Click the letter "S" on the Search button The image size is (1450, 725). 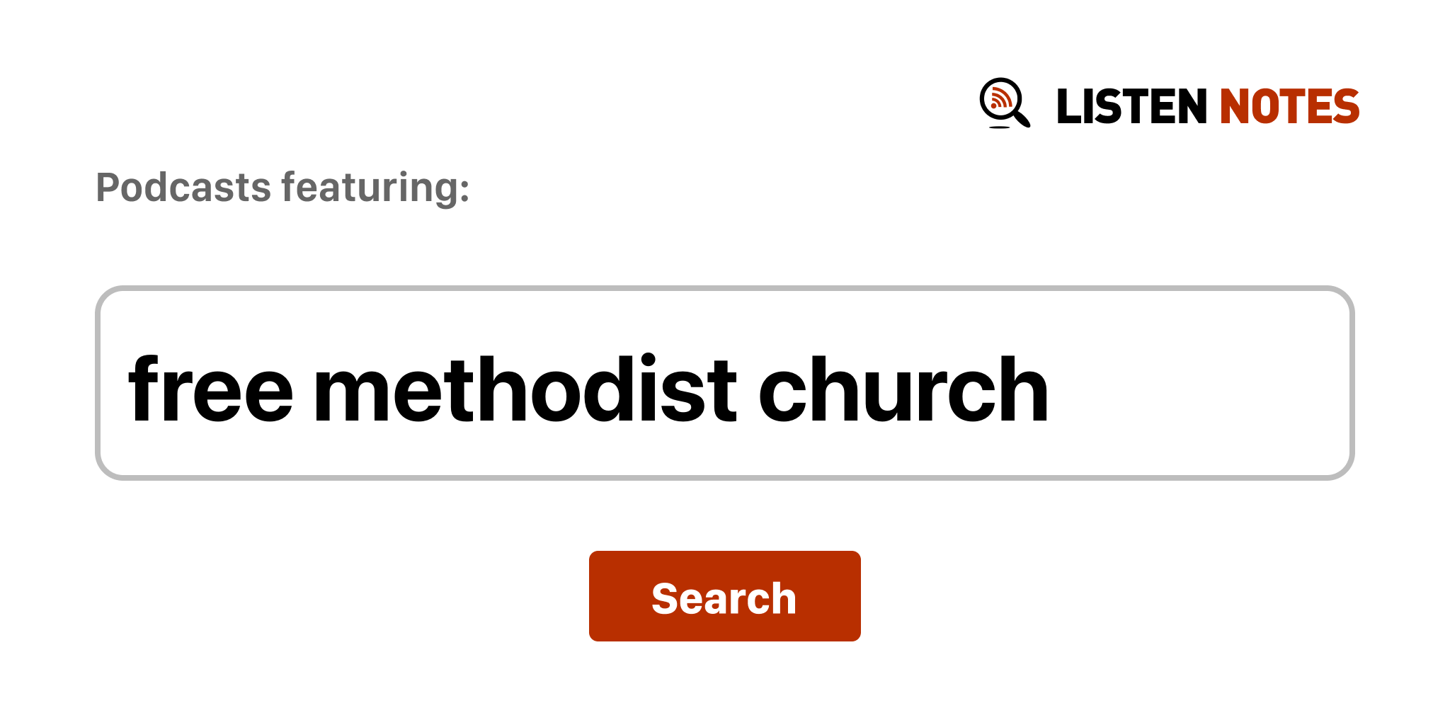click(666, 599)
